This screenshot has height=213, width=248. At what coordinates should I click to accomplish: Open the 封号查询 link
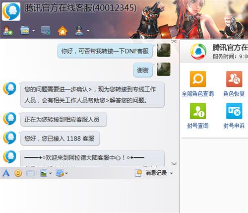point(198,126)
